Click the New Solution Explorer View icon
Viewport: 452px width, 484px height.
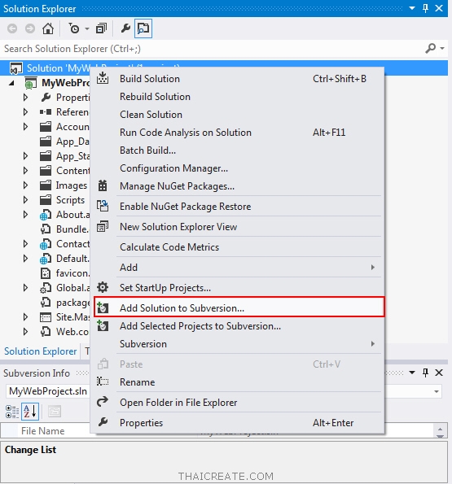click(x=103, y=227)
